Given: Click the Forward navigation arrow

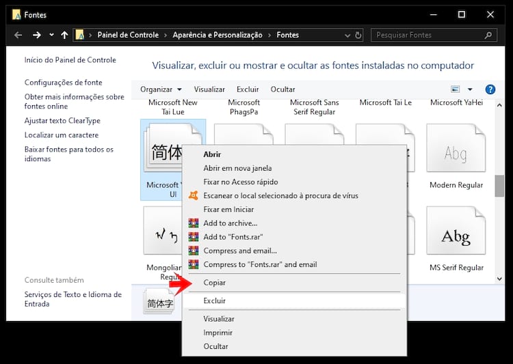Looking at the screenshot, I should (37, 35).
